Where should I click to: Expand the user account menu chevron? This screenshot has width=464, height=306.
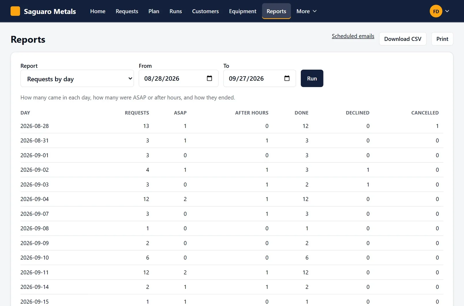point(447,11)
